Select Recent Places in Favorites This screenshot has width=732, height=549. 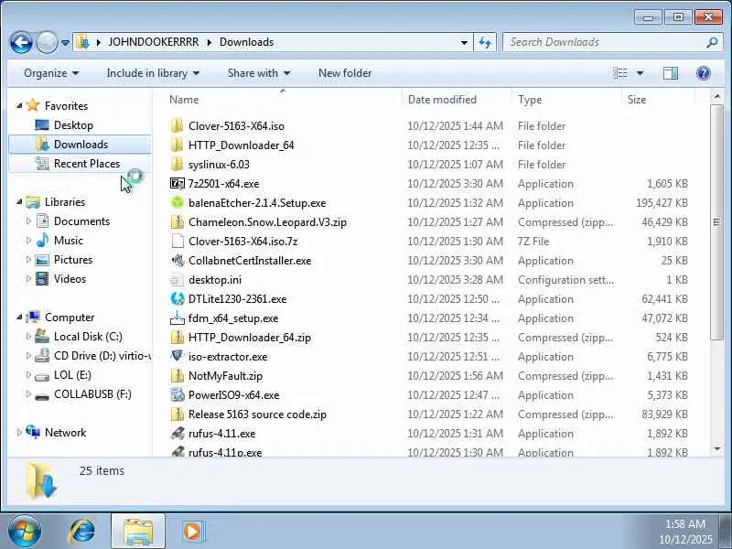[x=87, y=164]
